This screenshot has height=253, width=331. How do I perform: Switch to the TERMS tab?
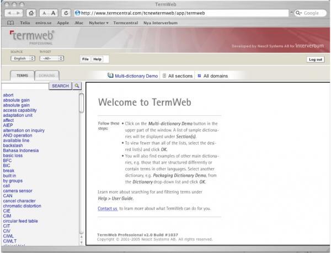22,76
